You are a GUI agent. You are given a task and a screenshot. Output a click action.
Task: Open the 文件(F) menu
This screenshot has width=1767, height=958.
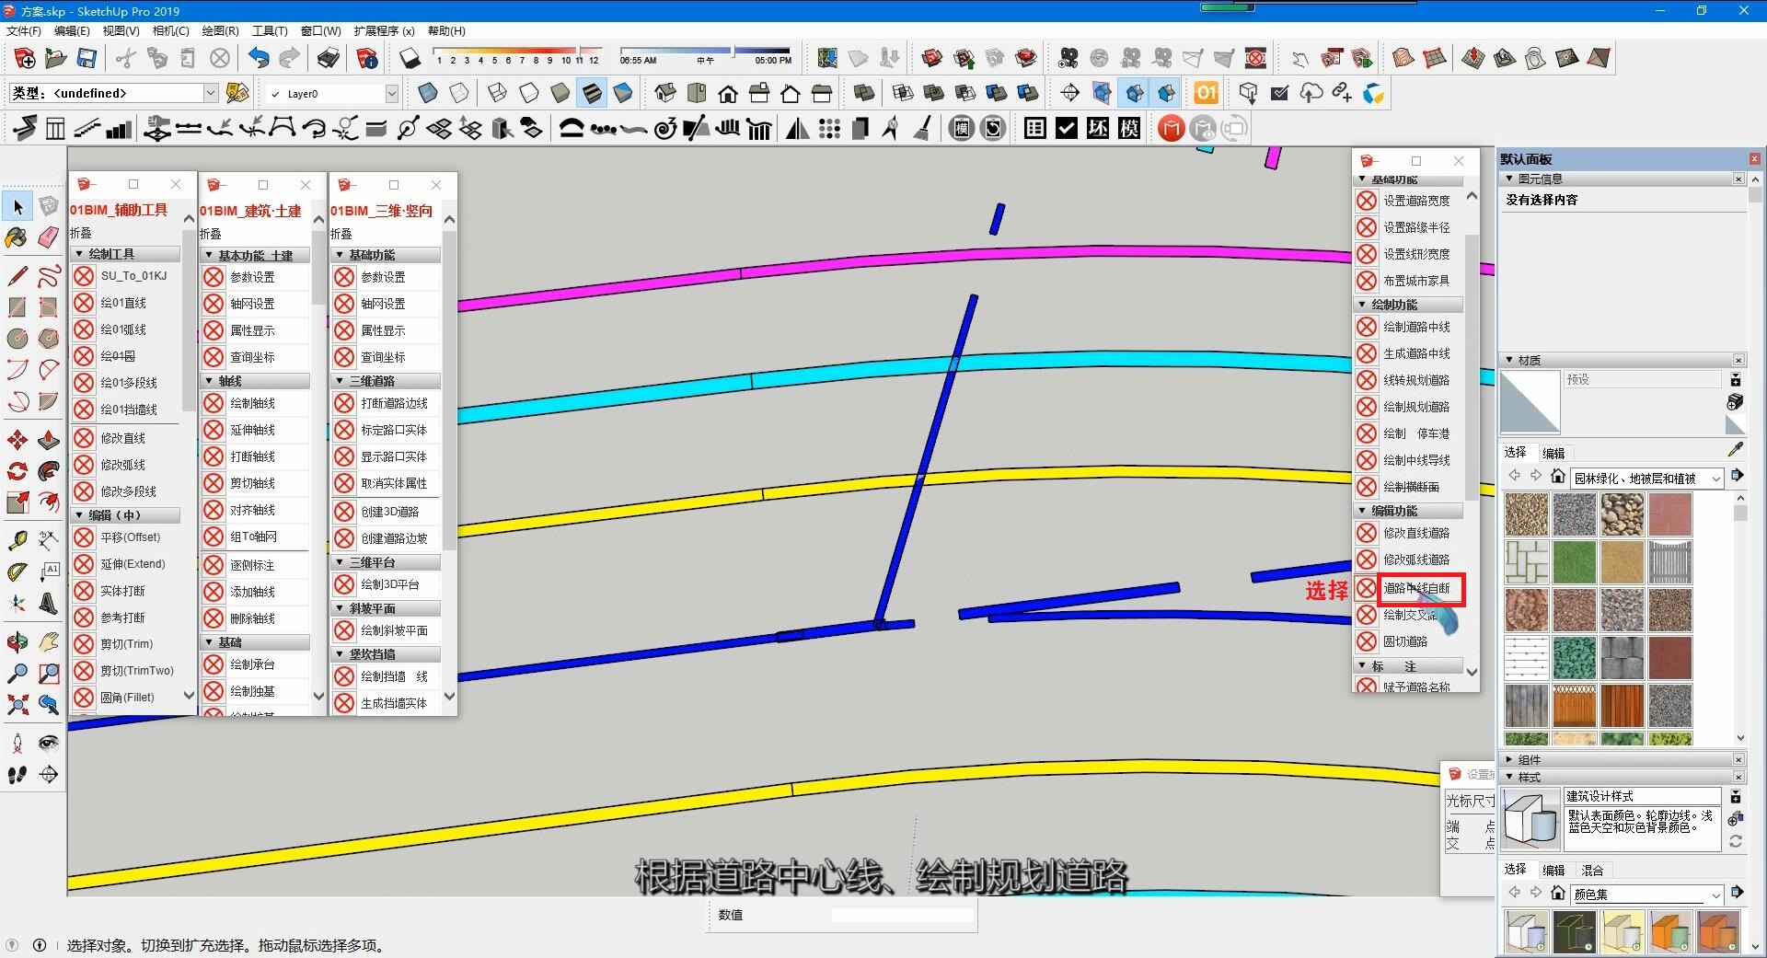24,31
